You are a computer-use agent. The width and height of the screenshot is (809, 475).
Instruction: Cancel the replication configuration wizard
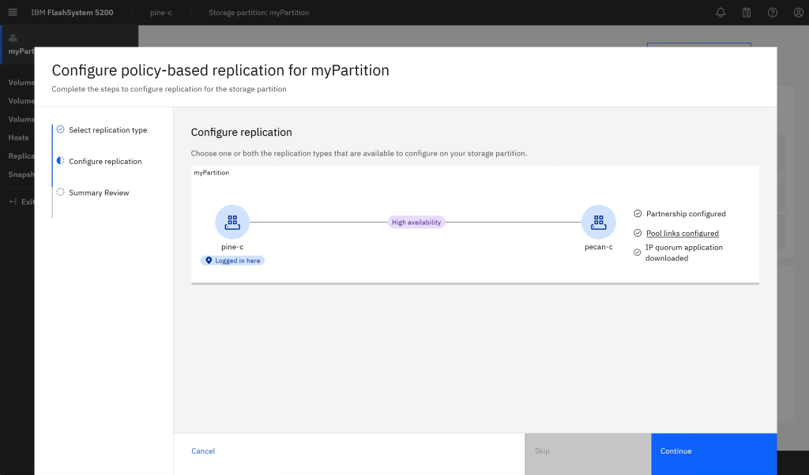click(x=203, y=451)
